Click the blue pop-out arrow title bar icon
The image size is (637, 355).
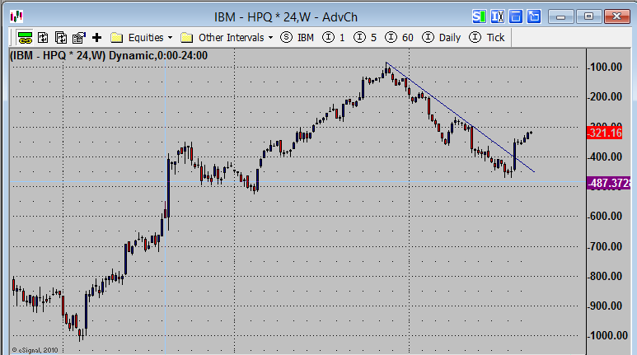click(534, 16)
